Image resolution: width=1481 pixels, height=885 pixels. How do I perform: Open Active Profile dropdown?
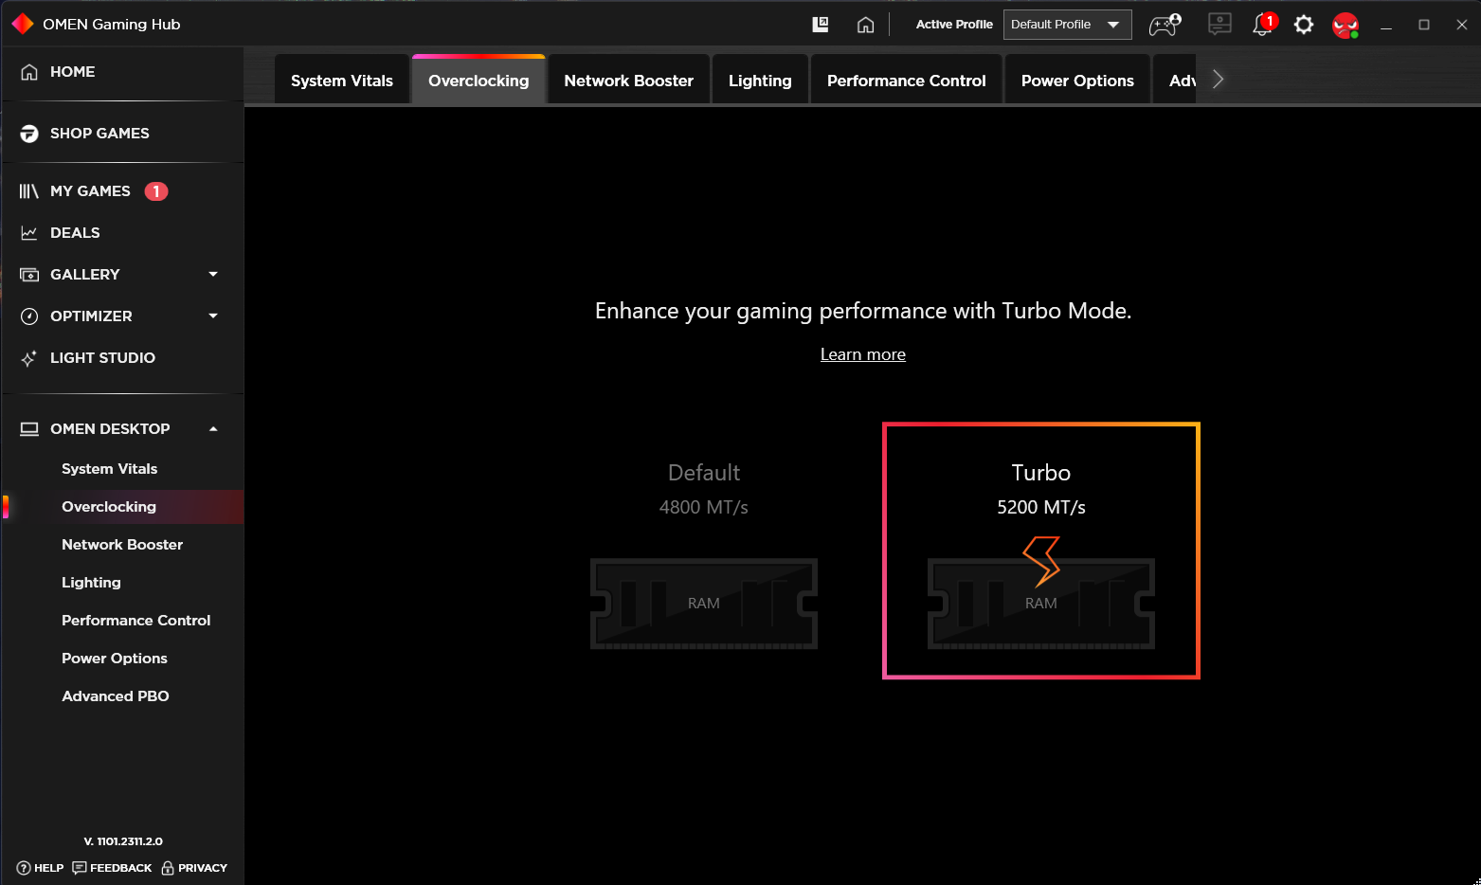1067,25
